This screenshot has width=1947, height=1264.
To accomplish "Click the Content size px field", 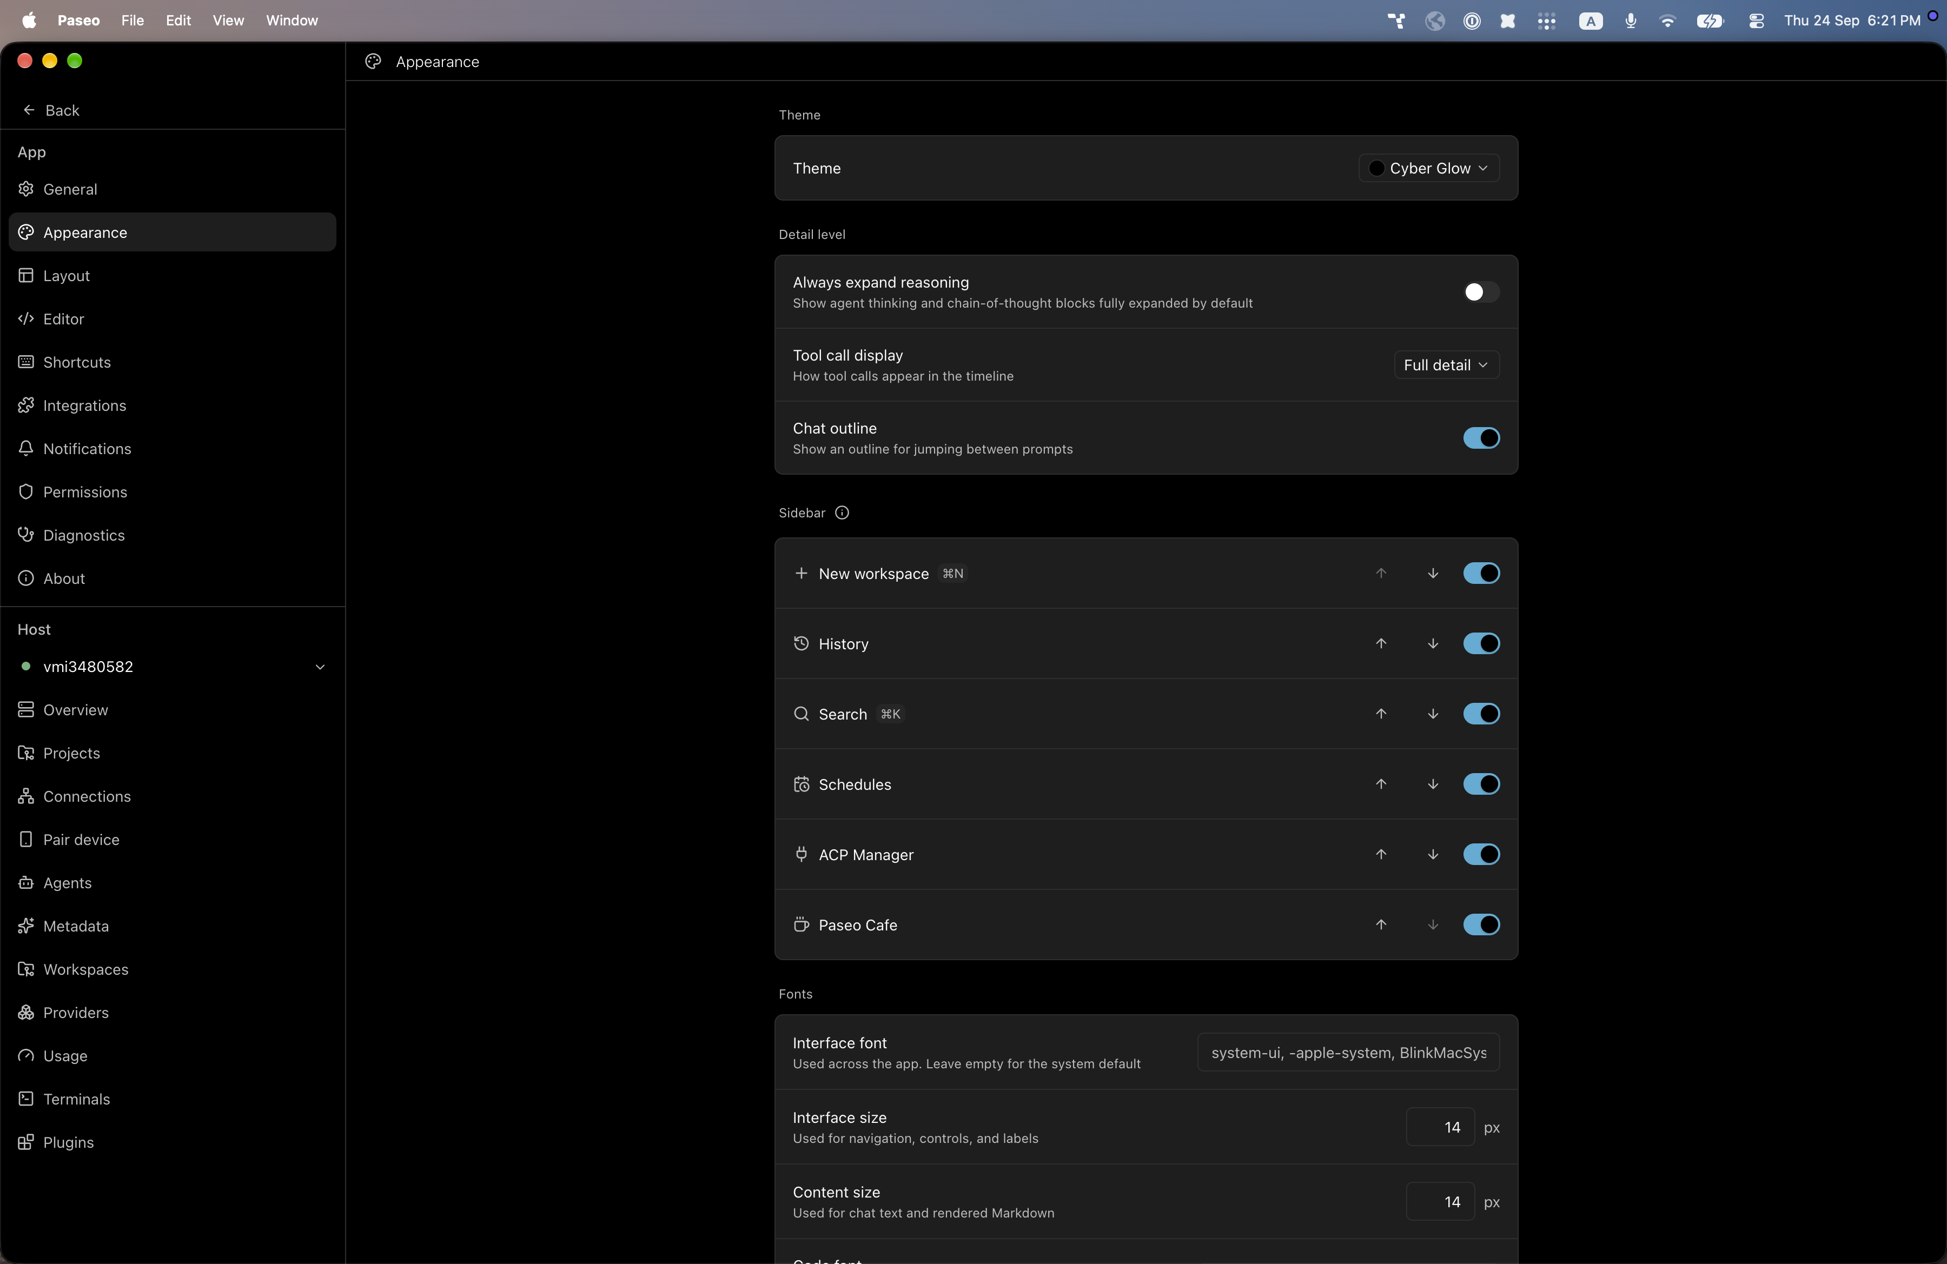I will pos(1440,1202).
